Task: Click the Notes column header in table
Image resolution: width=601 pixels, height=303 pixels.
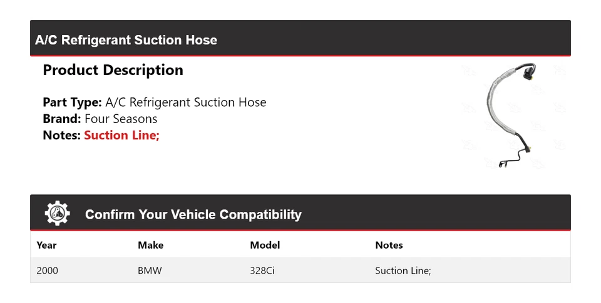Action: [389, 245]
